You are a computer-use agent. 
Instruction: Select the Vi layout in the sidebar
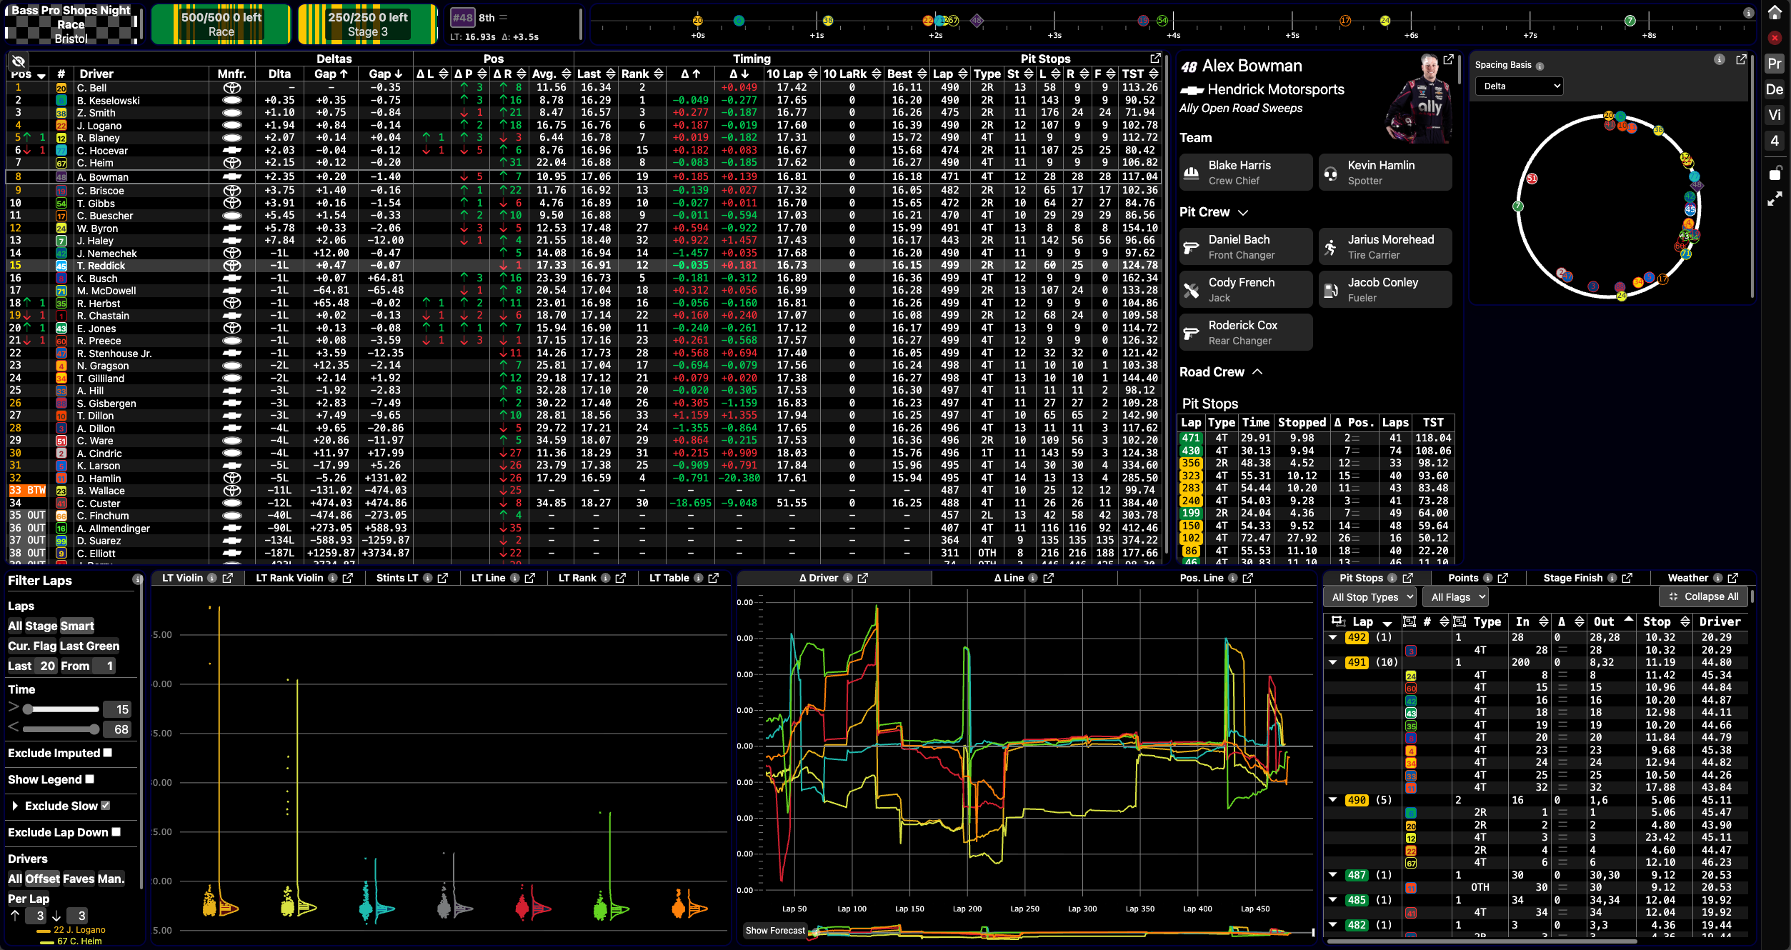point(1775,115)
